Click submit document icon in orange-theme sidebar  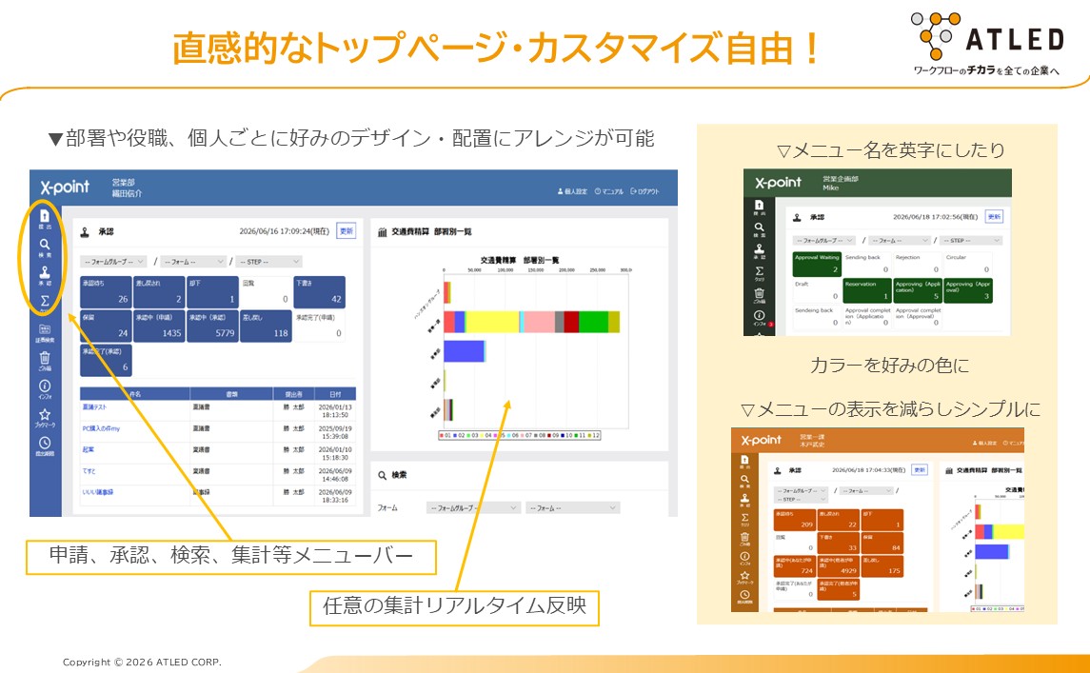(744, 461)
